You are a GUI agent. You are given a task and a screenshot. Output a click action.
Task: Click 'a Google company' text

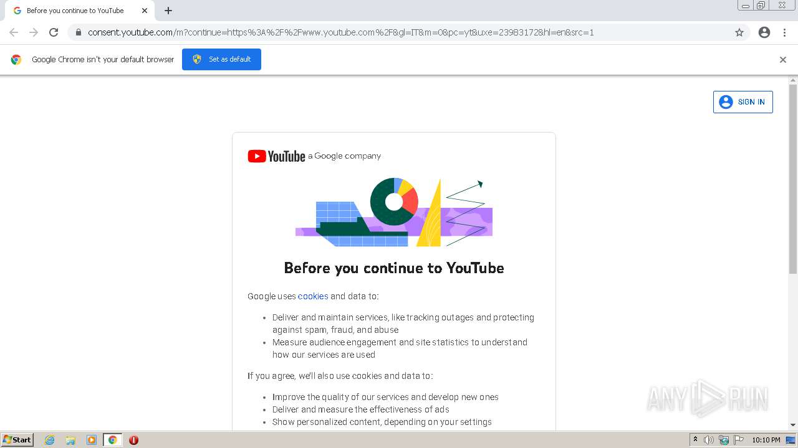click(344, 156)
